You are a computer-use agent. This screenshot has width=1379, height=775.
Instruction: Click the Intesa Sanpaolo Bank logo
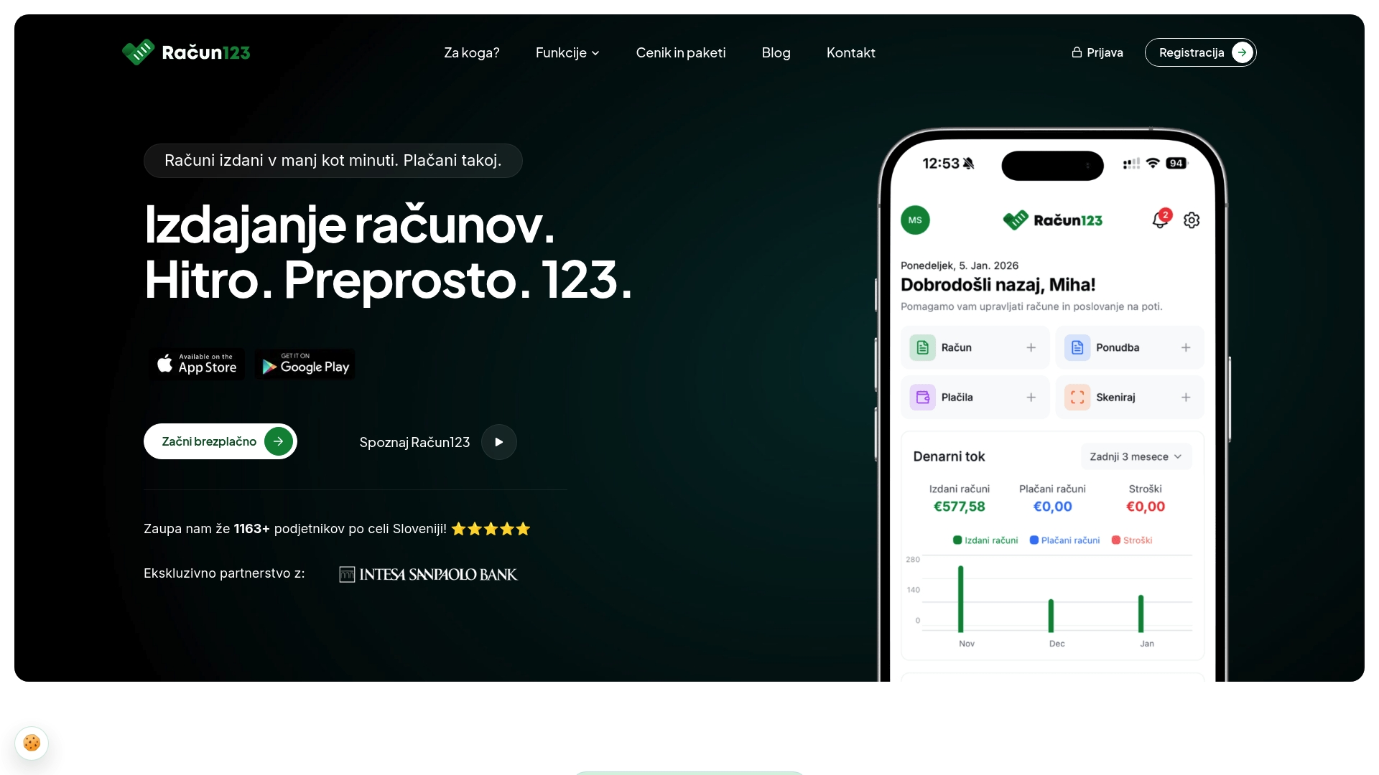point(428,574)
